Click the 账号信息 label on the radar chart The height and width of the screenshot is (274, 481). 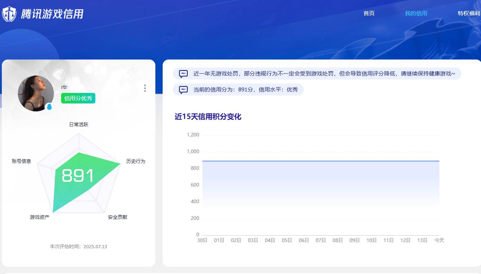click(x=21, y=161)
